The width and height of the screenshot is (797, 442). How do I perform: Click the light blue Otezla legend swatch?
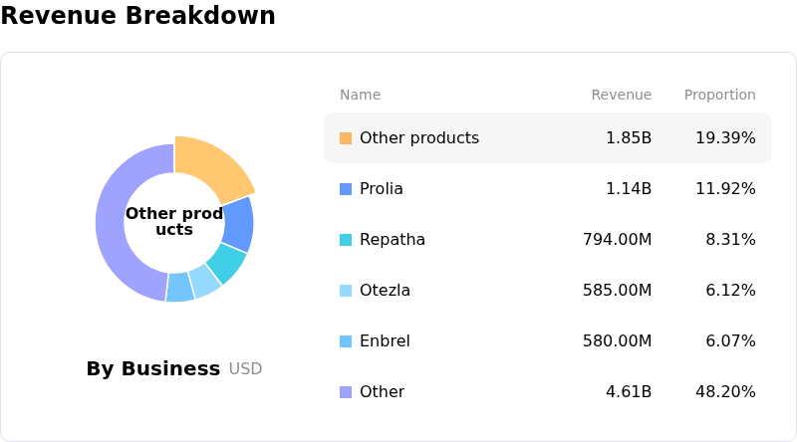coord(346,291)
